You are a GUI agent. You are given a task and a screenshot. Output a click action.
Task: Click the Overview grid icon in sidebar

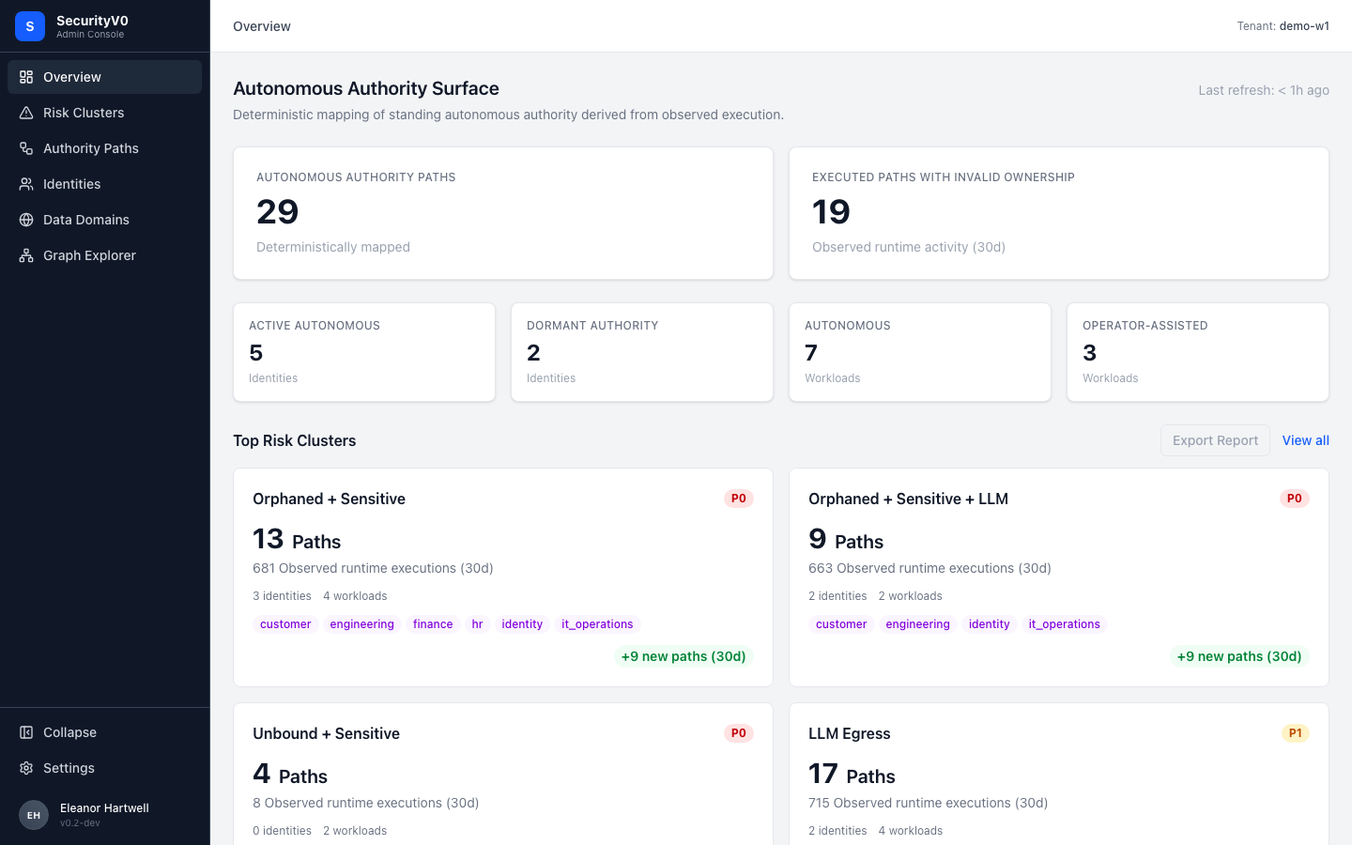(26, 77)
